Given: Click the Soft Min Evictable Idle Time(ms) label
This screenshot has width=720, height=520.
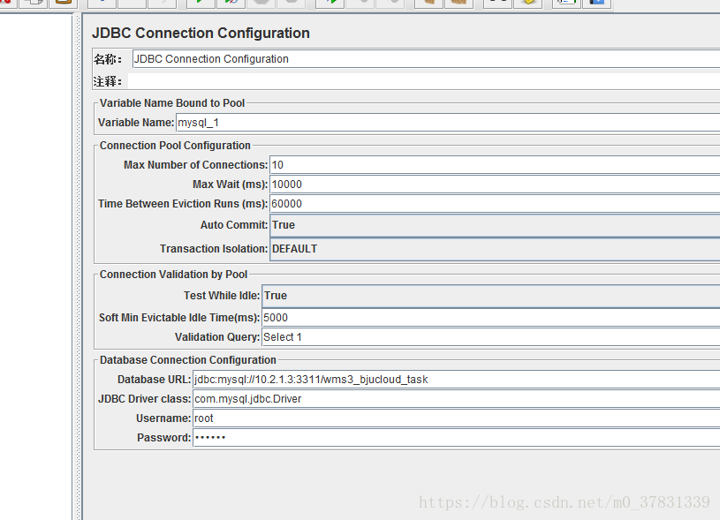Looking at the screenshot, I should click(x=179, y=318).
